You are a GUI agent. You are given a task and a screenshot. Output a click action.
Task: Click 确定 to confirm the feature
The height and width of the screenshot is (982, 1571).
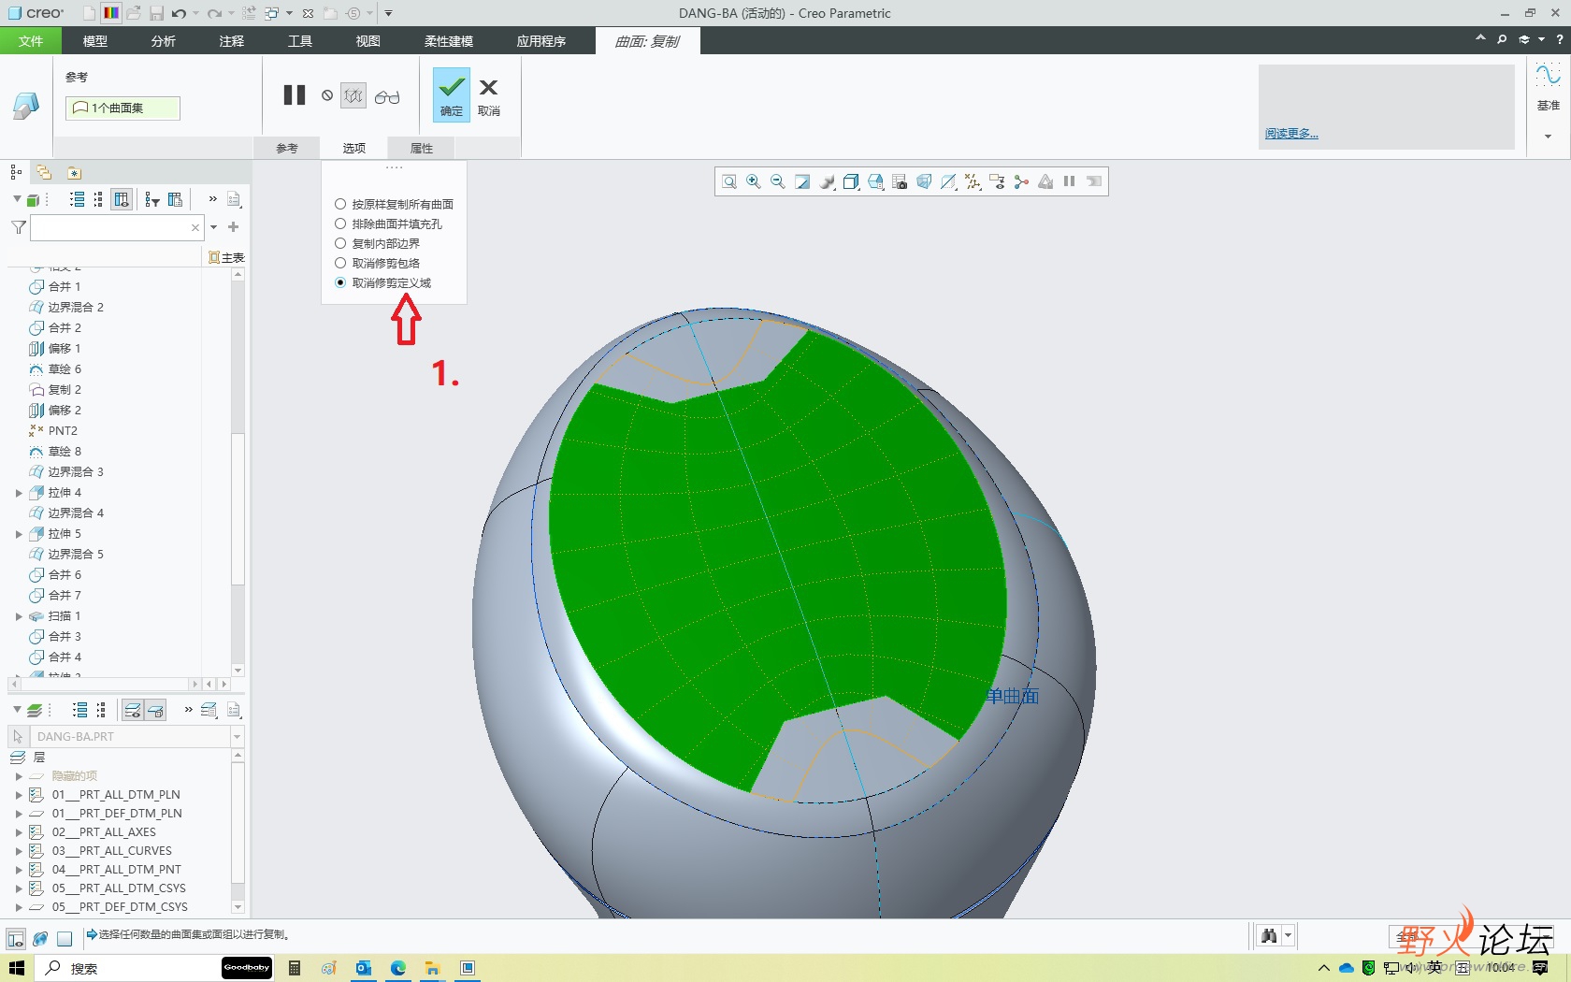point(452,95)
